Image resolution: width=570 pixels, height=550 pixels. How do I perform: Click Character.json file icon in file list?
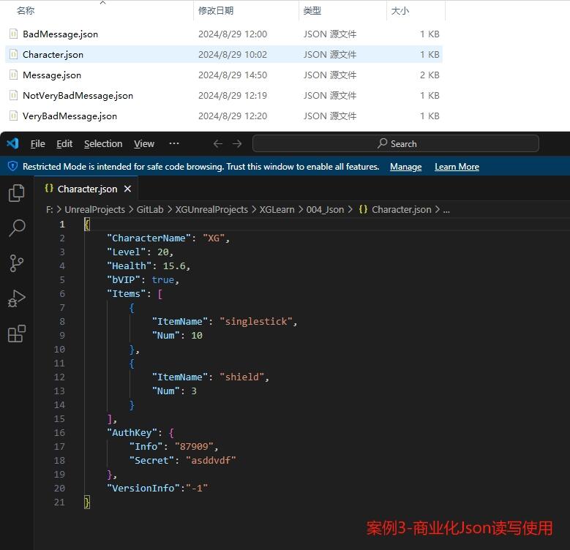13,55
